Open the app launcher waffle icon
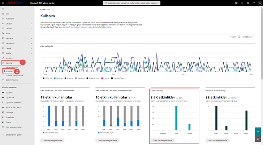Screen dimensions: 263x145 3,3
